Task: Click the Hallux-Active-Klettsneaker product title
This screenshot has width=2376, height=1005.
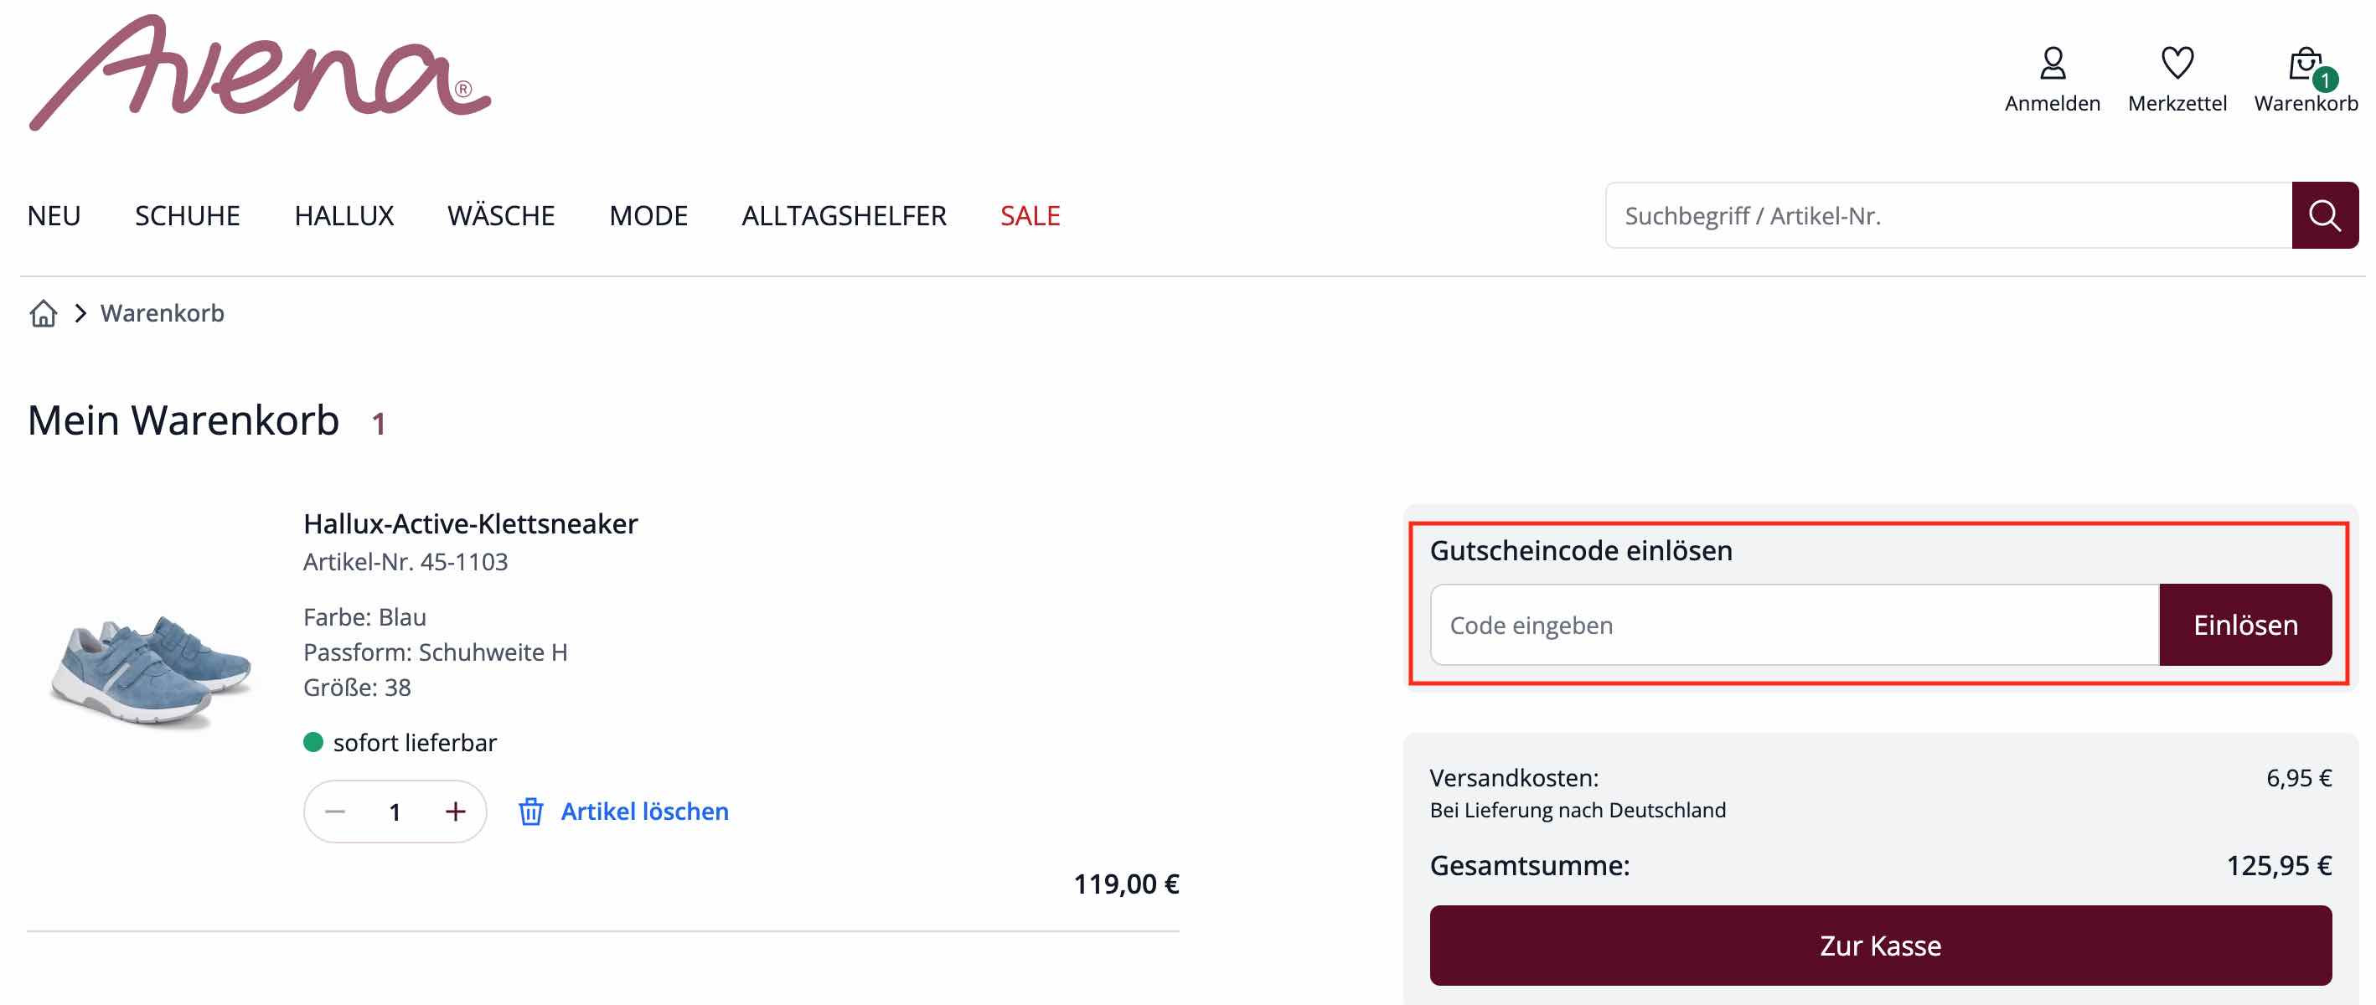Action: pos(470,523)
